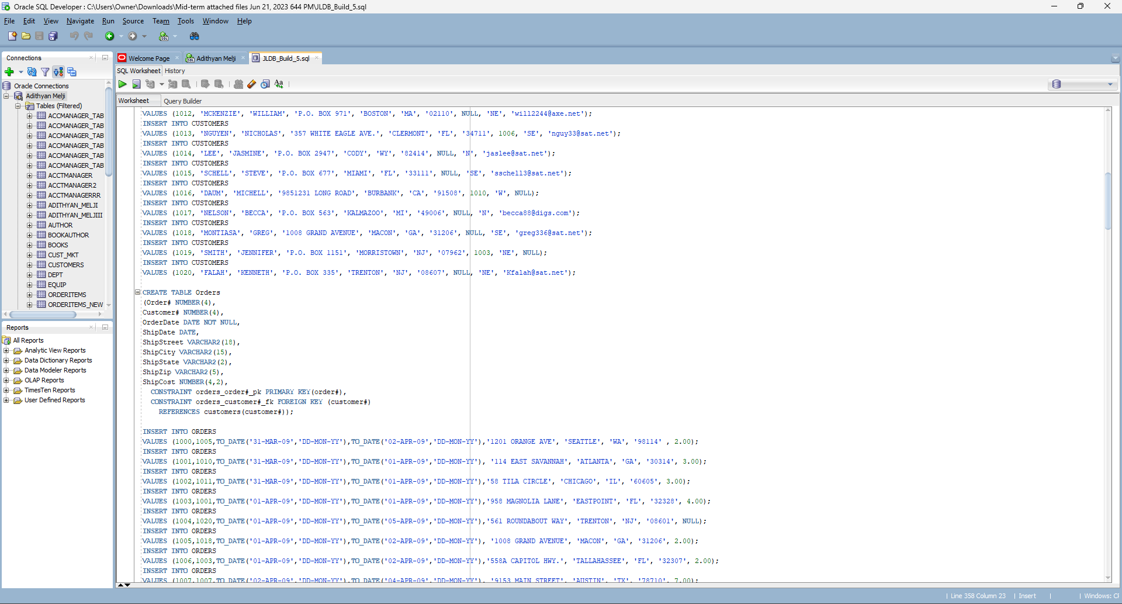This screenshot has width=1122, height=604.
Task: Toggle the connections filter funnel icon
Action: (45, 71)
